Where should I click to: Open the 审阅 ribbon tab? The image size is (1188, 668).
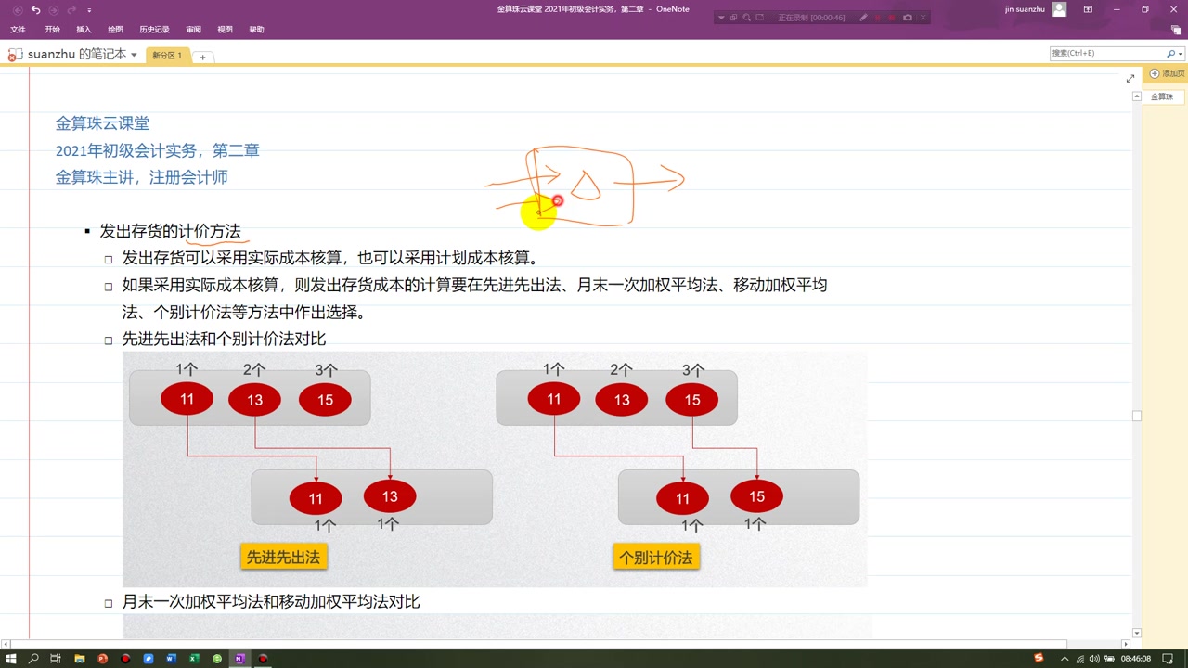coord(193,30)
